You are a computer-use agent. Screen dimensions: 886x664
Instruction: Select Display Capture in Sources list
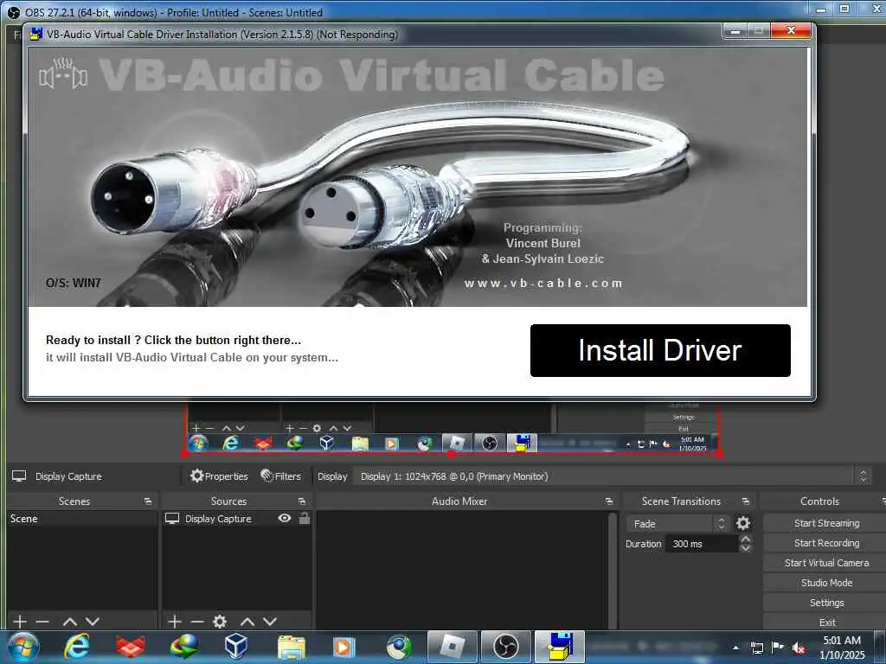coord(219,519)
